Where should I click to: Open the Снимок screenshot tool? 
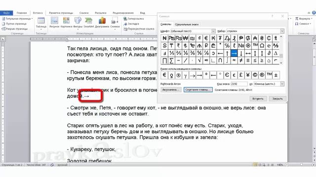pyautogui.click(x=115, y=23)
